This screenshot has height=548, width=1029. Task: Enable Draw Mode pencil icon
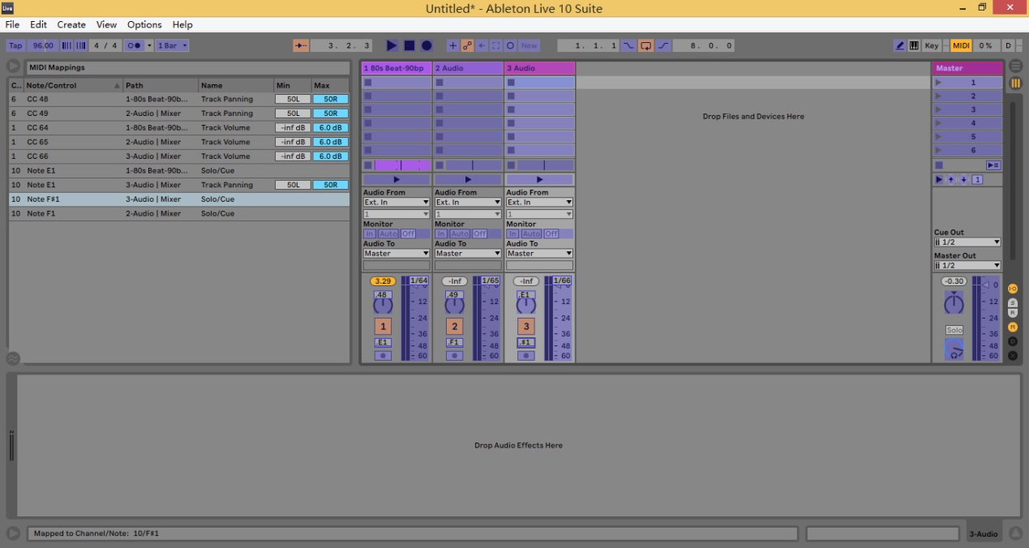tap(900, 46)
